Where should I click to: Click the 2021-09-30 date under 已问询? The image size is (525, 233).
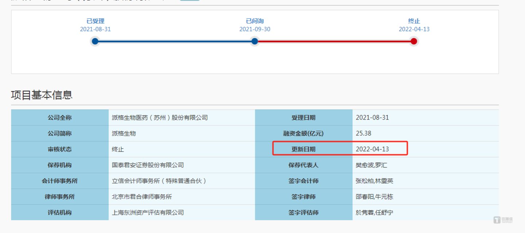click(255, 29)
